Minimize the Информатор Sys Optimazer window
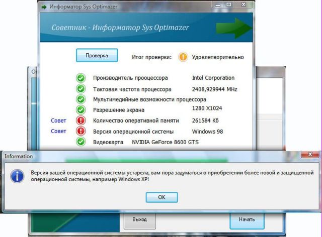322x237 pixels. [x=218, y=5]
